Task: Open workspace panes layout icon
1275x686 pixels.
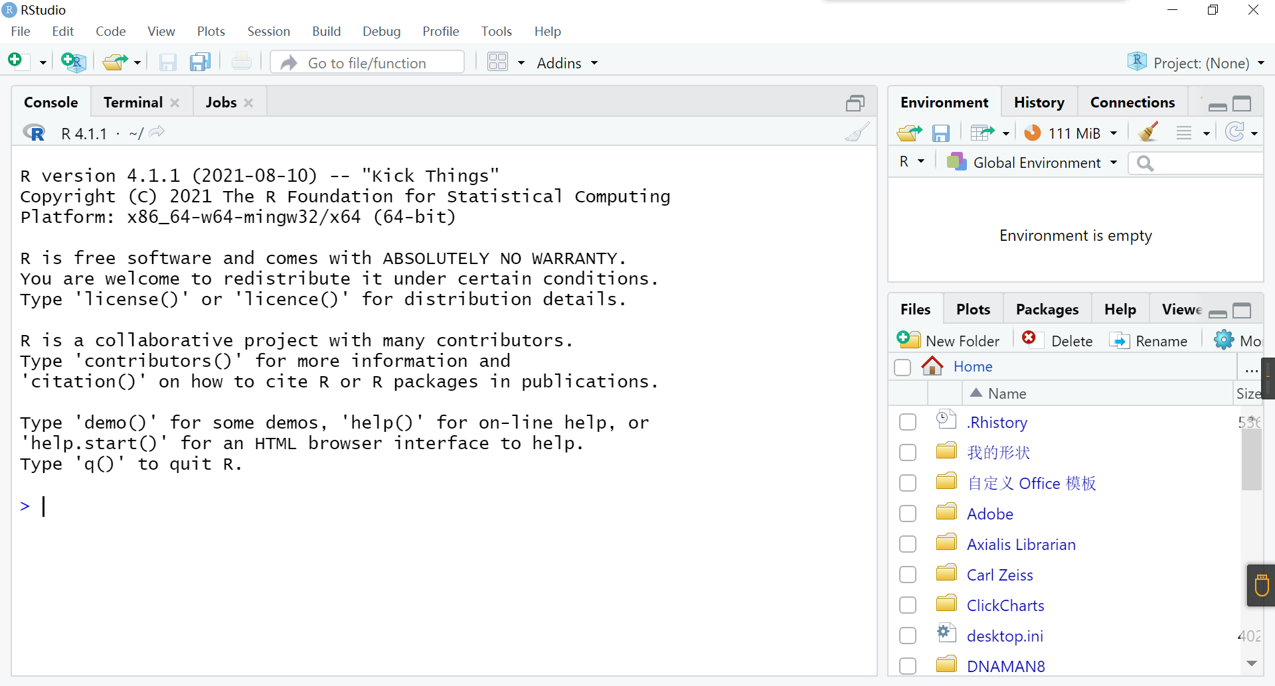Action: pyautogui.click(x=497, y=62)
